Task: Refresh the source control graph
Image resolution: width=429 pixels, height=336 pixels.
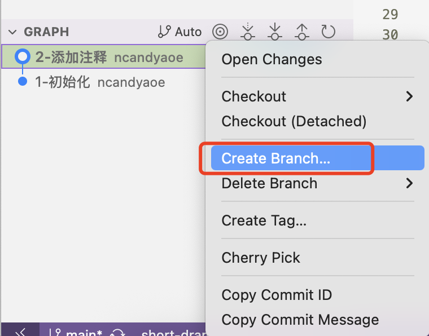Action: (329, 32)
